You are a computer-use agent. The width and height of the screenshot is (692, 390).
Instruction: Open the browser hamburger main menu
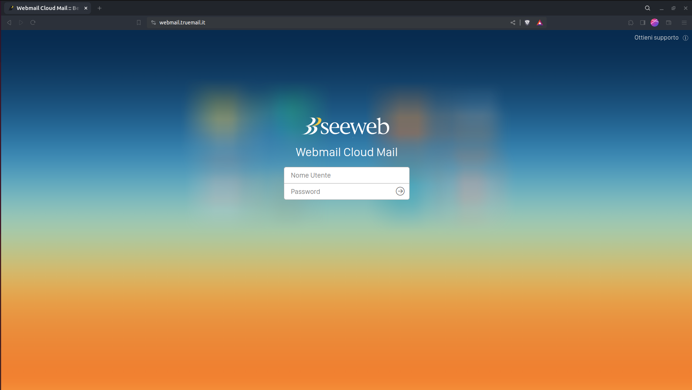tap(684, 23)
